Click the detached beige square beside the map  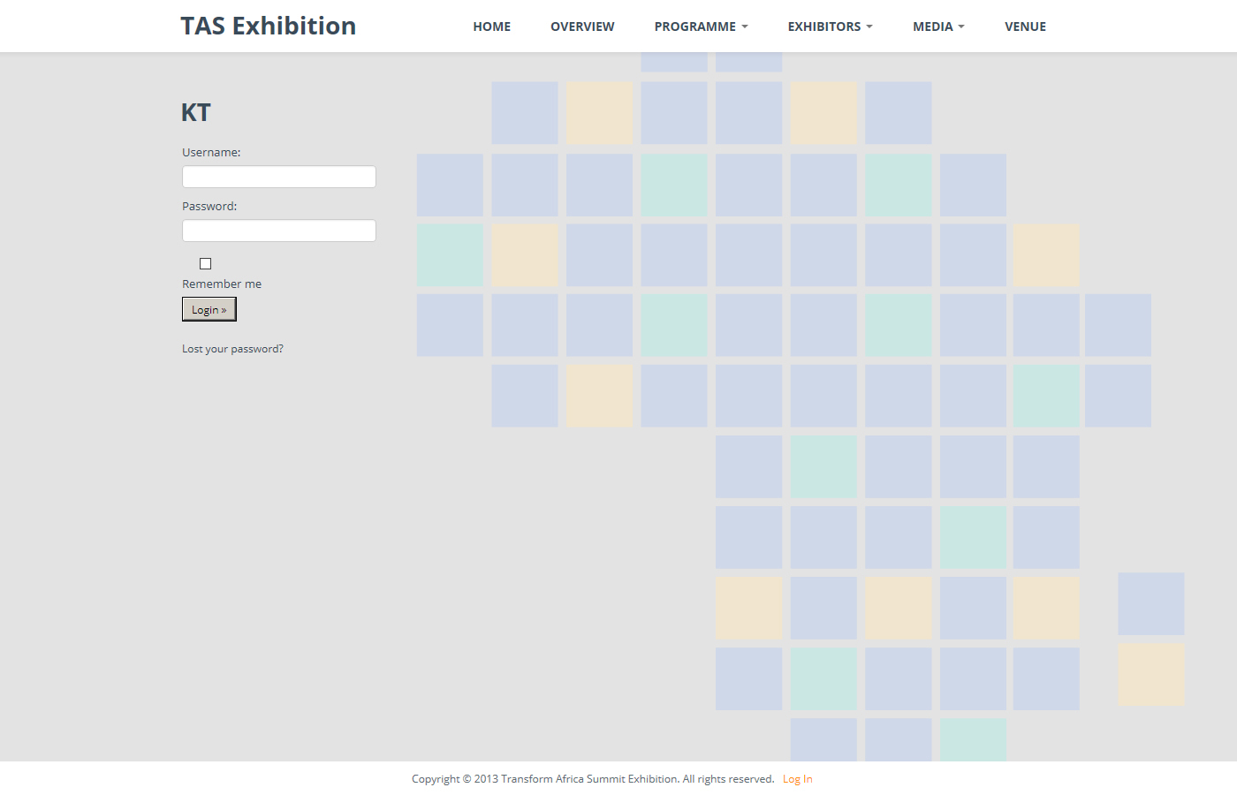click(x=1150, y=674)
